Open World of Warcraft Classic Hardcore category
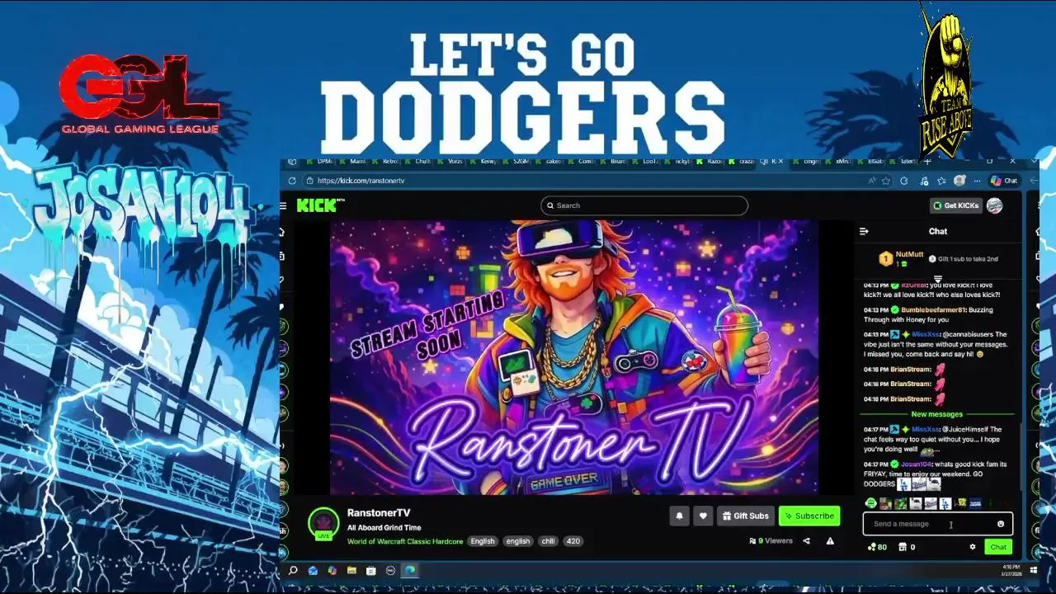This screenshot has height=594, width=1056. [x=405, y=541]
